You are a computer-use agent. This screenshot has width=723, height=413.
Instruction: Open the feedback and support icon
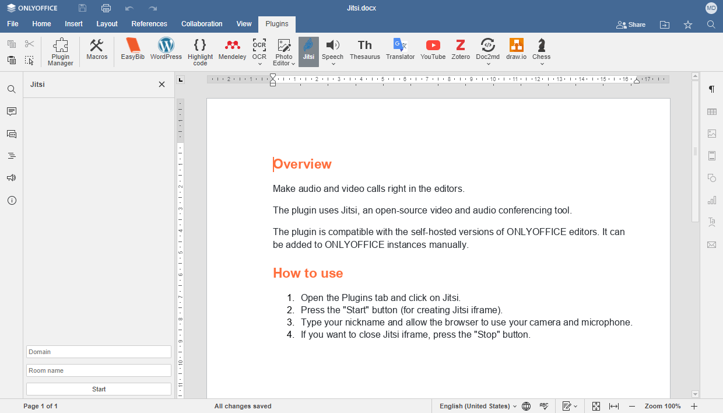(x=12, y=178)
